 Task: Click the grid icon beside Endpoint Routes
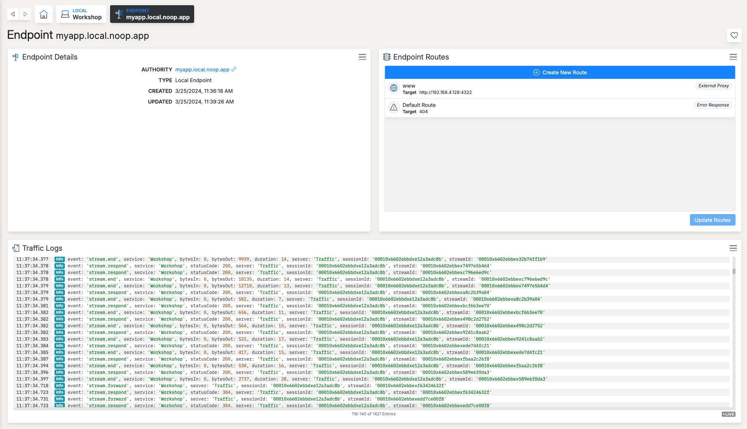(387, 57)
